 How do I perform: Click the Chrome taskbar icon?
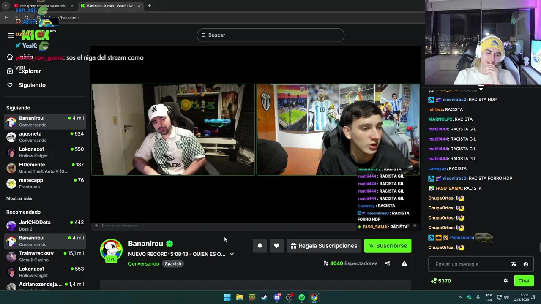point(314,297)
